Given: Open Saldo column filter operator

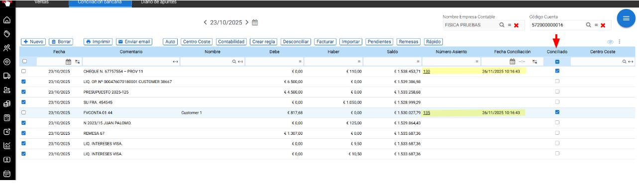Looking at the screenshot, I should pyautogui.click(x=418, y=62).
